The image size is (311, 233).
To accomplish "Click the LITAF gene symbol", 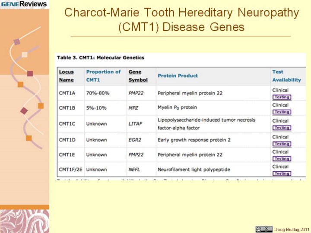I will coord(135,124).
